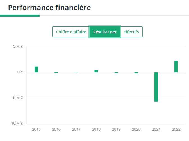Click the -10 M € axis label
Viewport: 189px width, 141px height.
(17, 123)
